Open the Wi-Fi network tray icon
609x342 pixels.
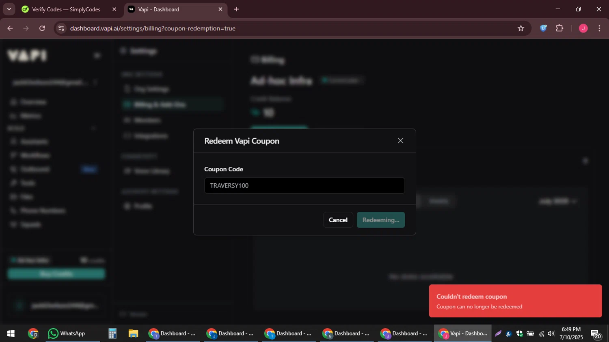tap(541, 334)
